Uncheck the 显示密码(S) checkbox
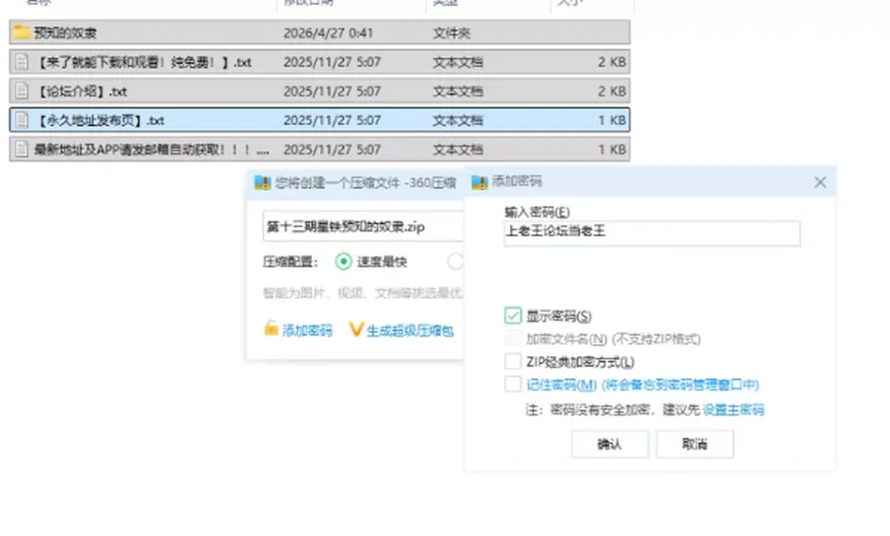Viewport: 890px width, 536px height. click(x=513, y=315)
